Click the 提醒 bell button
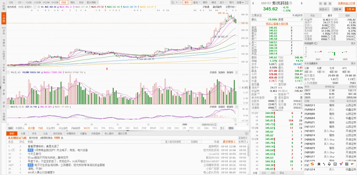The width and height of the screenshot is (357, 175). click(337, 9)
